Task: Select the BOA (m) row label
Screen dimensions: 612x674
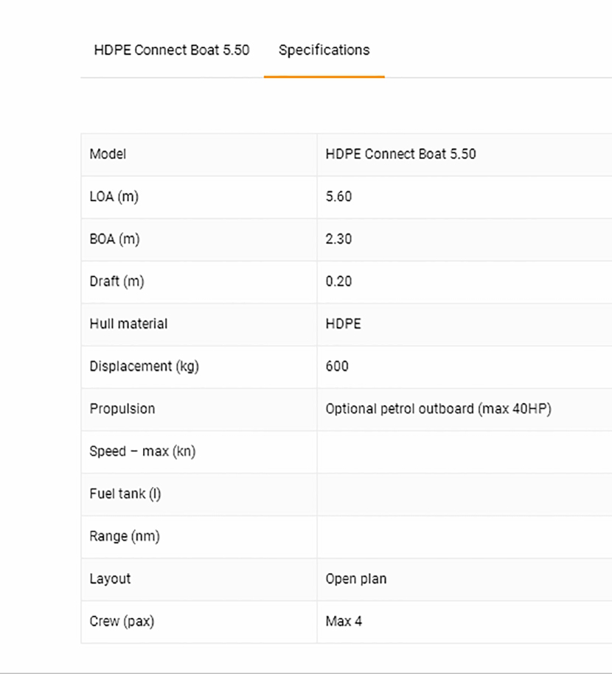Action: click(x=114, y=239)
